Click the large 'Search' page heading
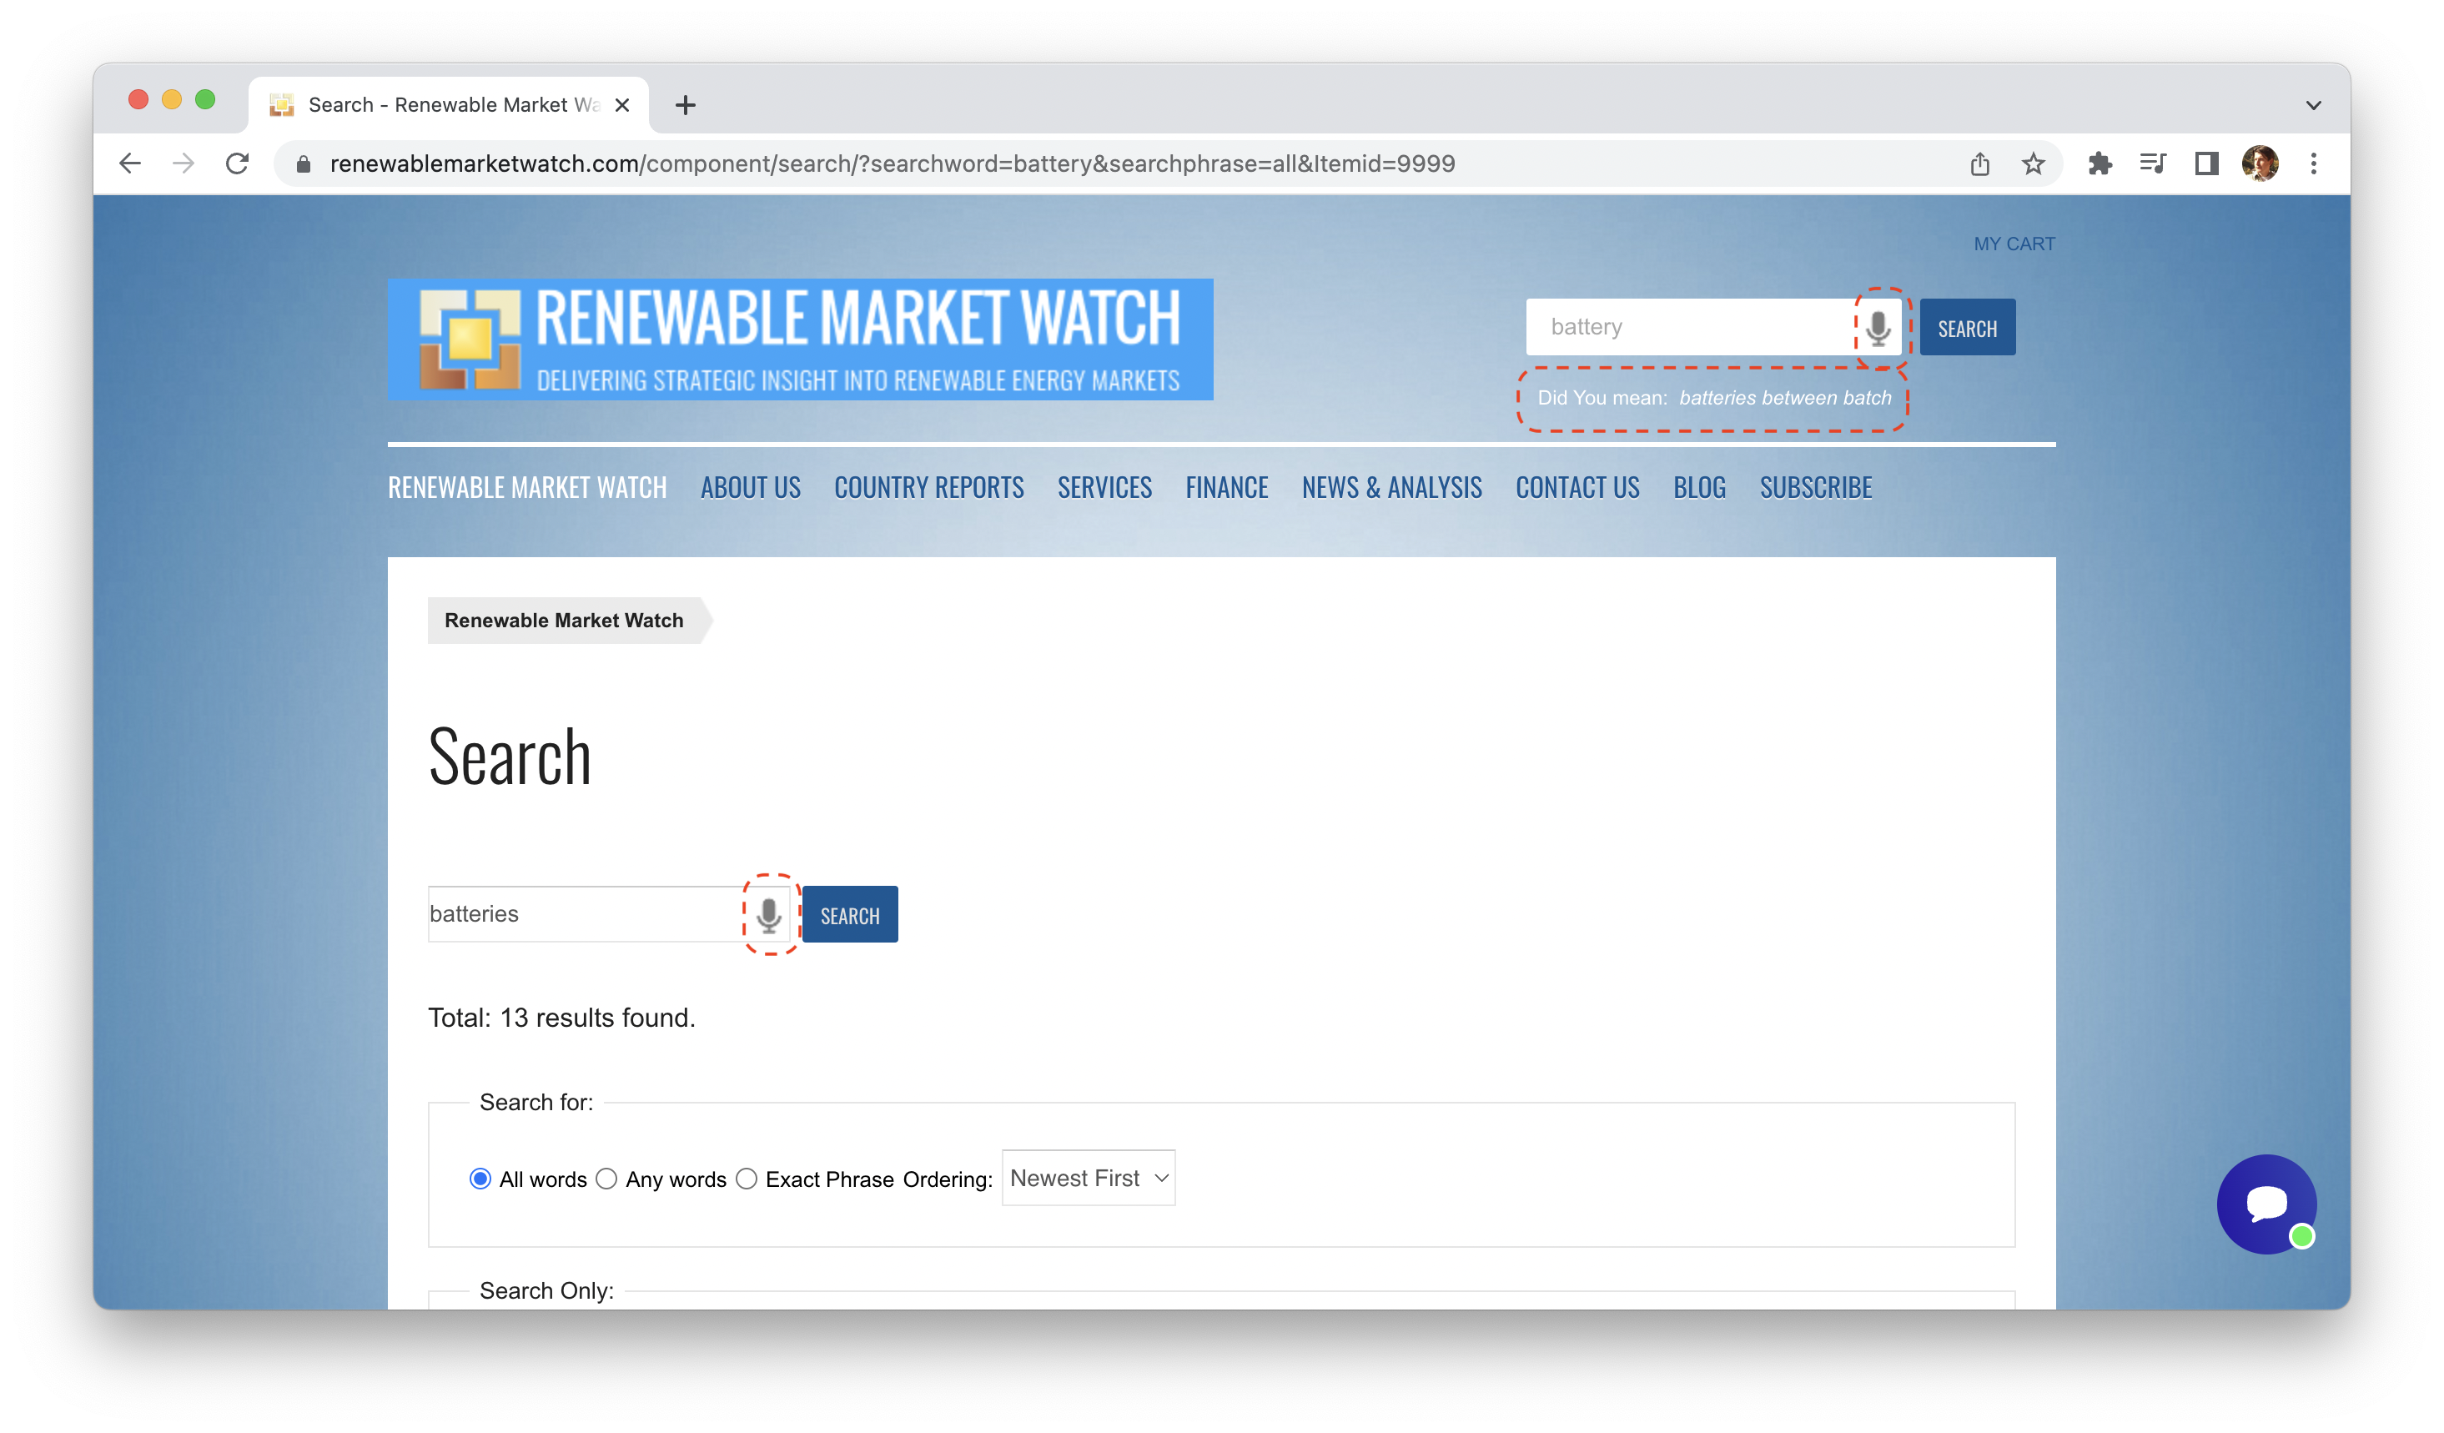 (510, 757)
